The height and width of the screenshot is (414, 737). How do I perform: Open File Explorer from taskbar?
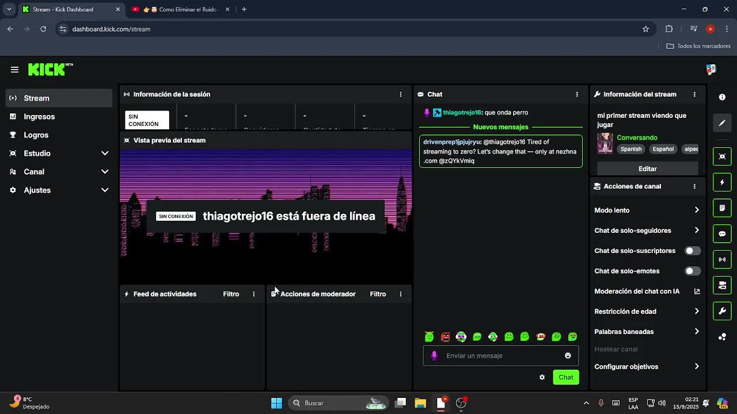click(420, 403)
